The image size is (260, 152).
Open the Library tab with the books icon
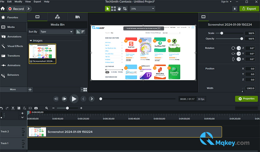point(77,17)
